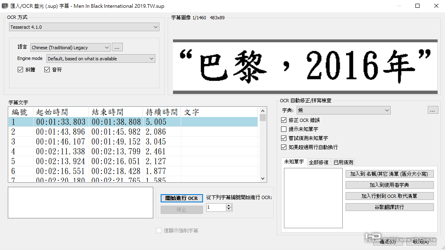The image size is (445, 250).
Task: Click the "..." icon beside the language selector
Action: click(x=117, y=47)
